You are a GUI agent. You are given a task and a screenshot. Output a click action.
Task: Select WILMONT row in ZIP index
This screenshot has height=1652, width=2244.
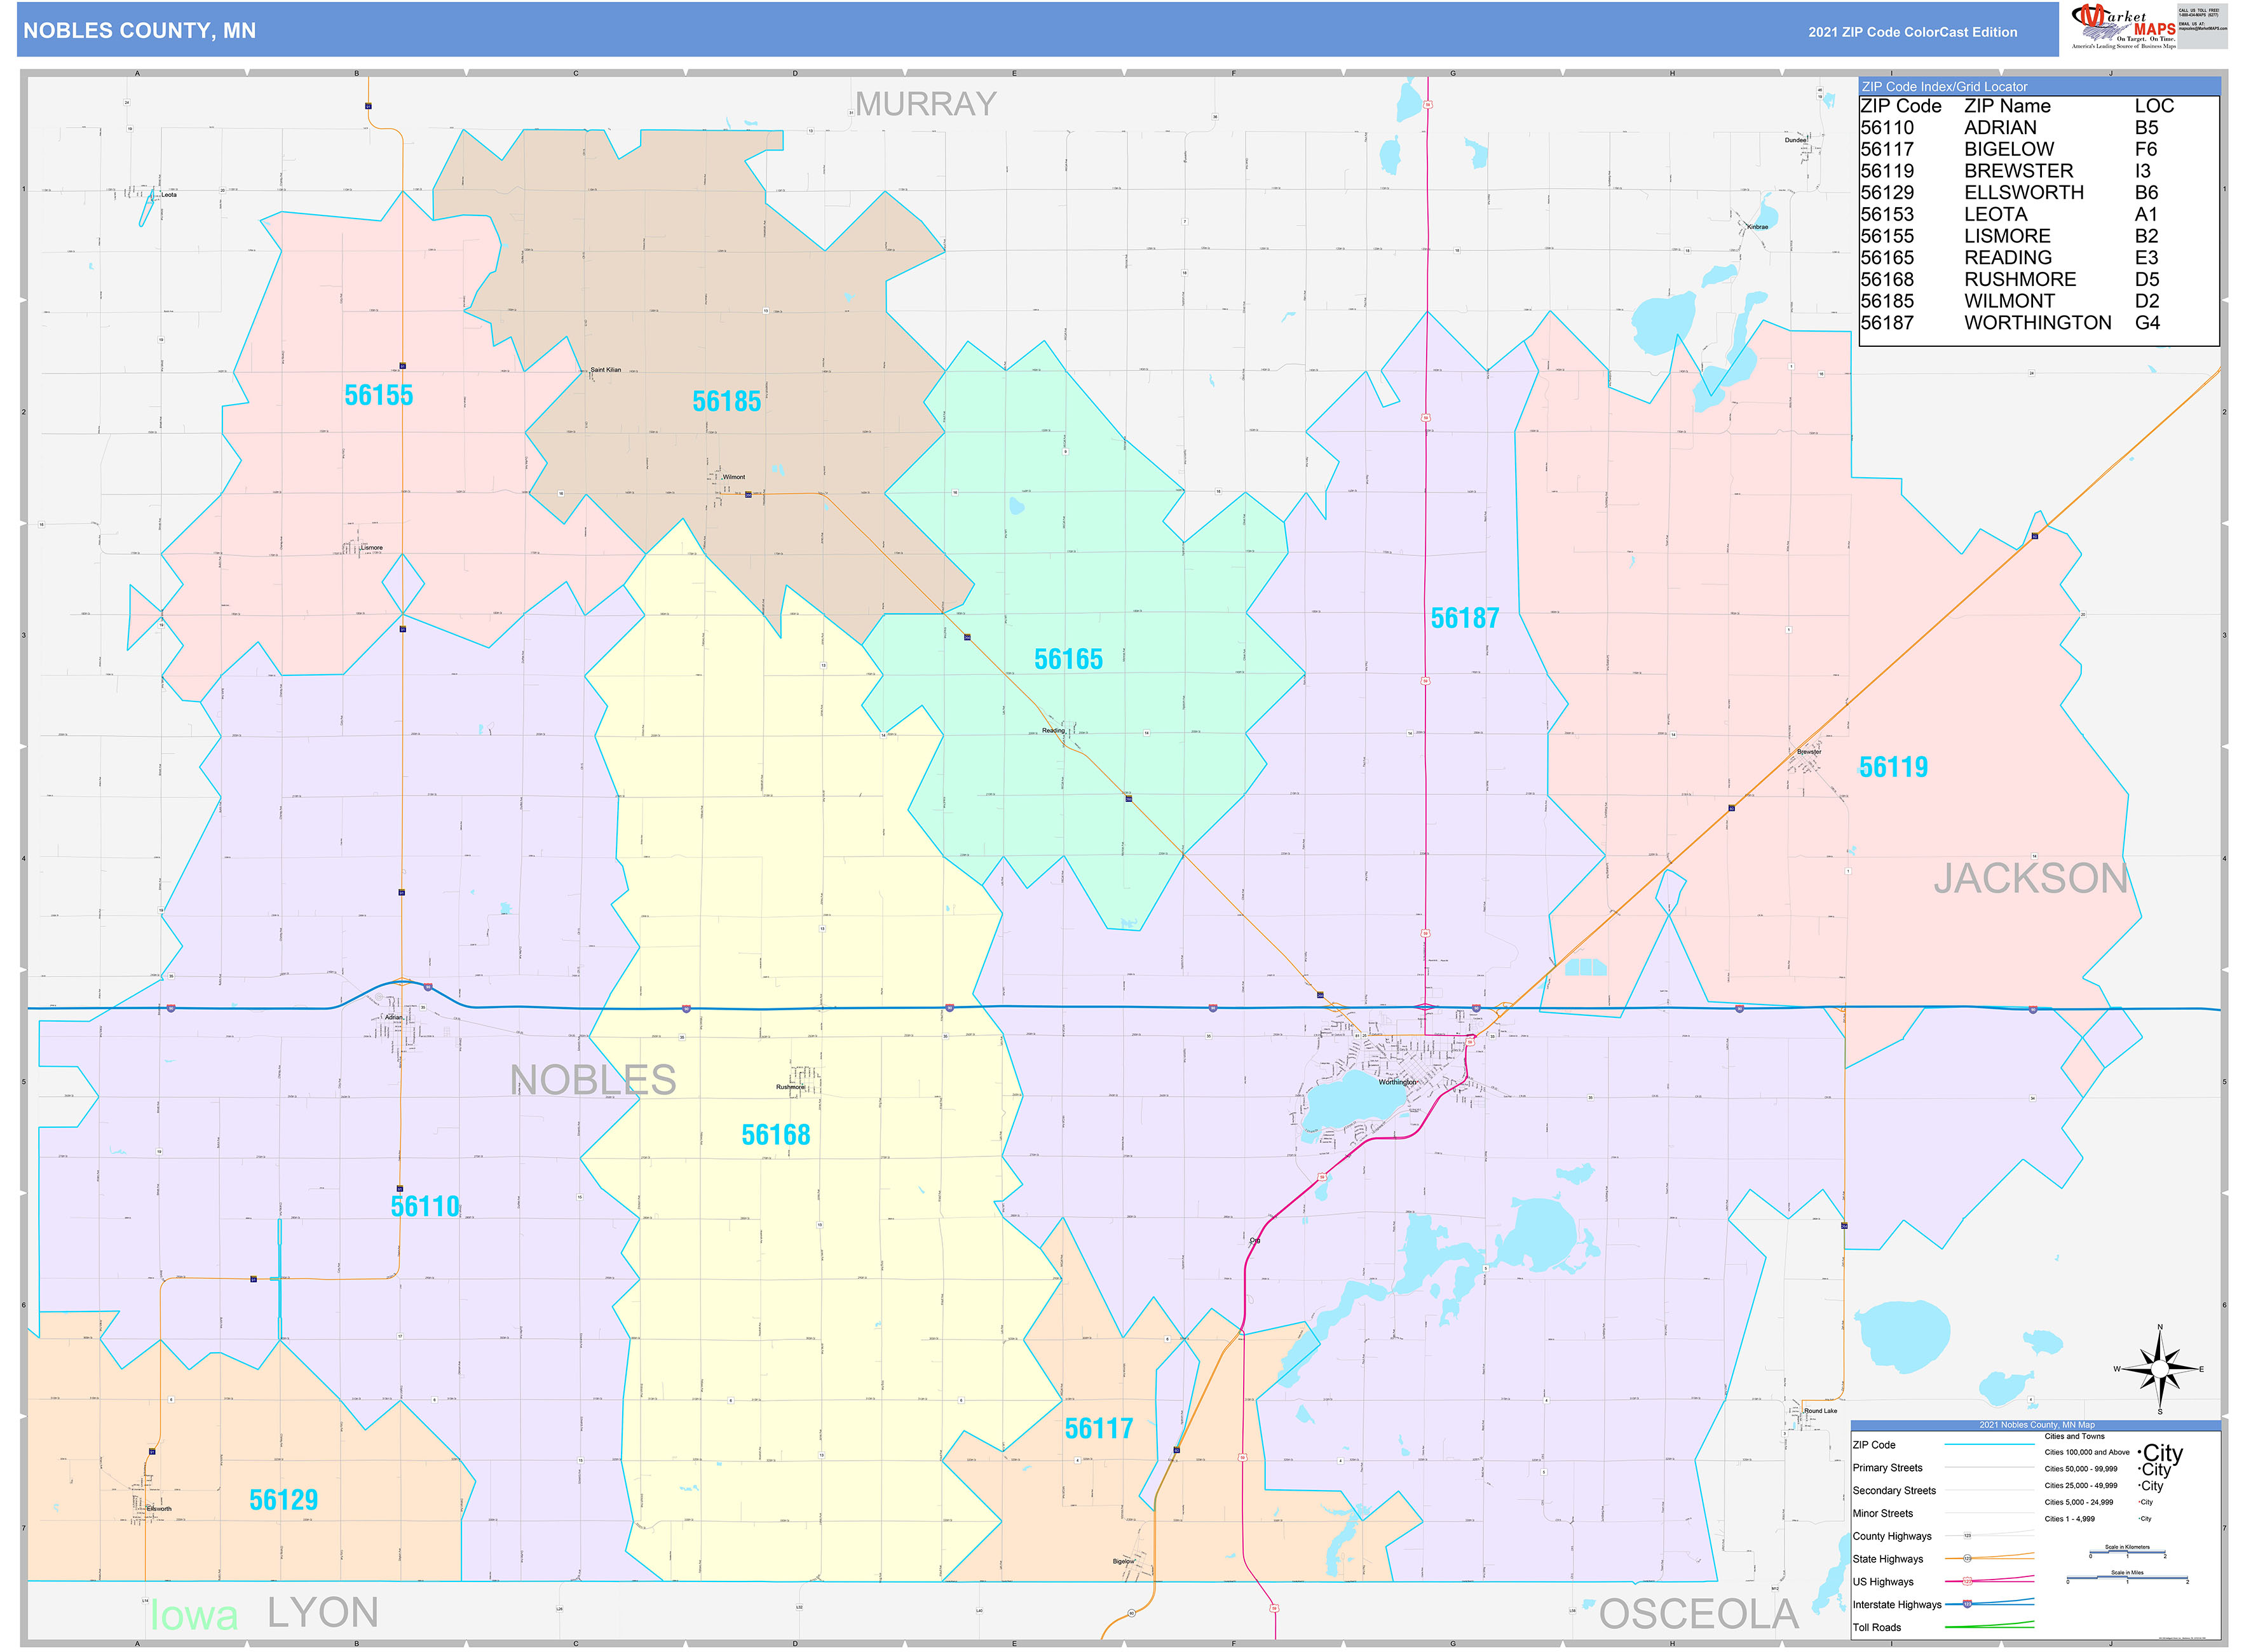click(2009, 301)
